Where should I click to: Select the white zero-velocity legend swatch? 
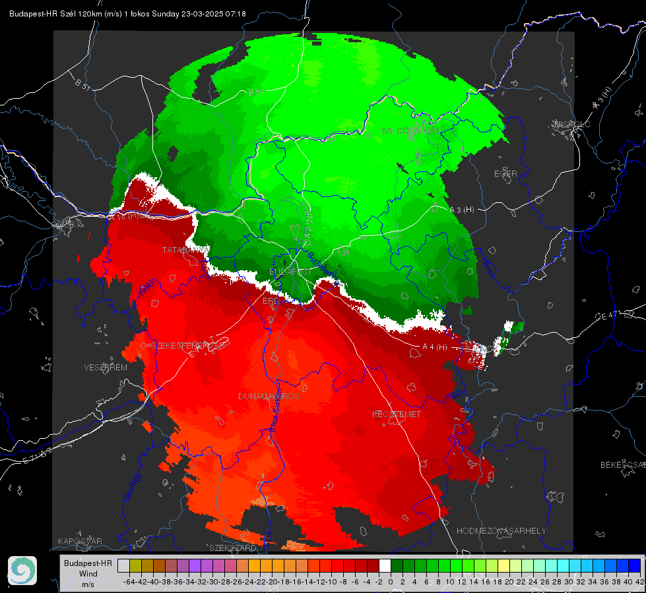click(x=385, y=566)
